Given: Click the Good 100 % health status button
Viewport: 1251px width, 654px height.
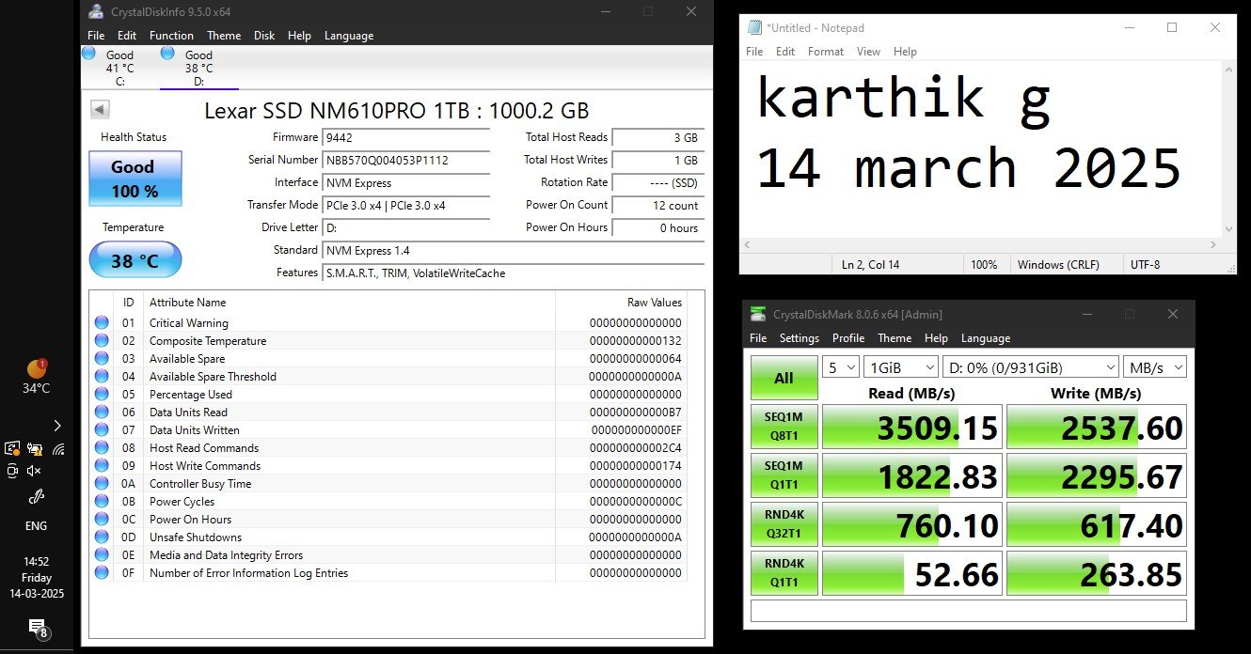Looking at the screenshot, I should 135,179.
